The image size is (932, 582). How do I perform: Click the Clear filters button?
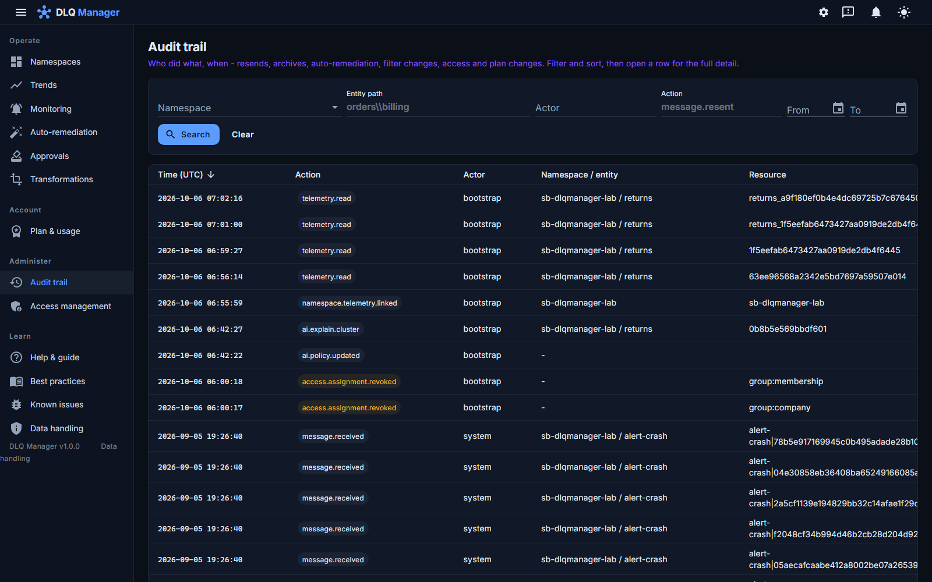pyautogui.click(x=243, y=134)
